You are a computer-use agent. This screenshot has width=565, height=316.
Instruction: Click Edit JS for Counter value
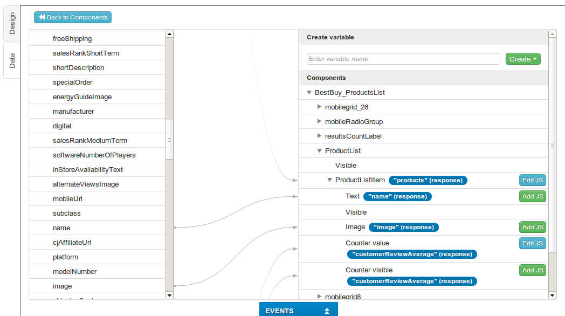pos(533,243)
